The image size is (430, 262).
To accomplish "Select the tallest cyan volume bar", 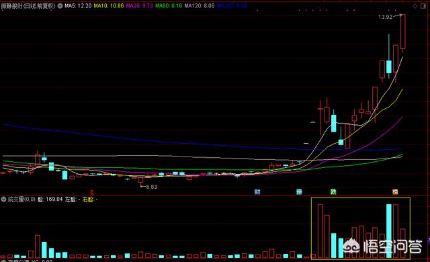I will point(389,231).
